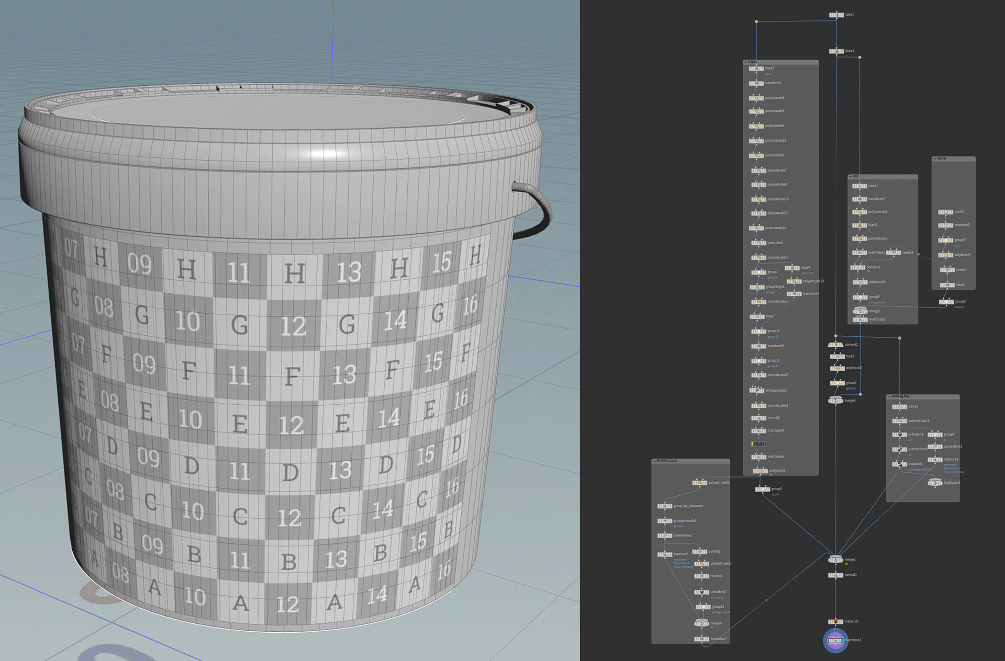Toggle the display flag on normal1 node
The width and height of the screenshot is (1005, 661).
[x=841, y=575]
